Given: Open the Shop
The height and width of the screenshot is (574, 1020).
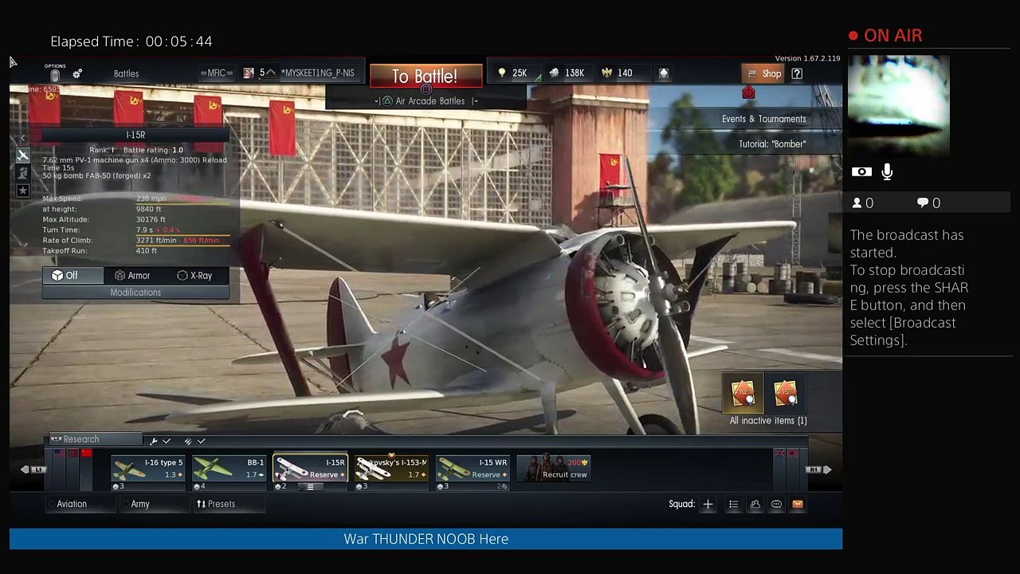Looking at the screenshot, I should tap(763, 73).
